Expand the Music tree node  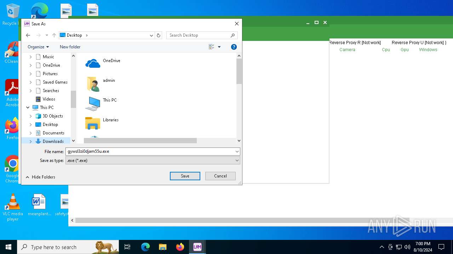(31, 57)
